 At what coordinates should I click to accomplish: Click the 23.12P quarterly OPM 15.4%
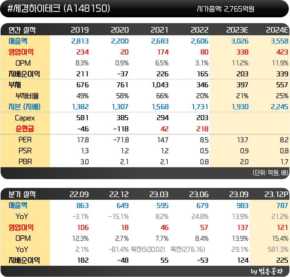click(x=280, y=238)
